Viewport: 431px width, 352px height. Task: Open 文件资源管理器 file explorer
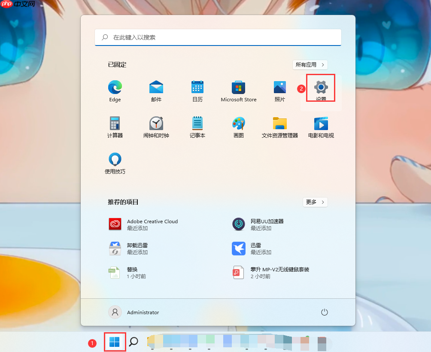[x=279, y=124]
